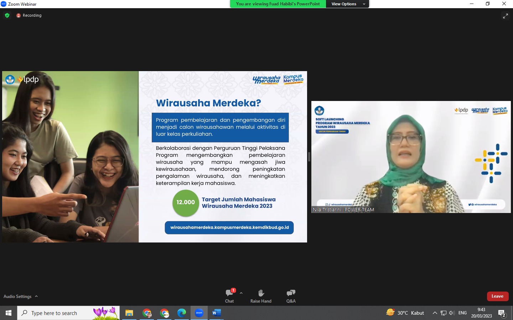Change ENG input language
The width and height of the screenshot is (513, 320).
click(x=462, y=313)
